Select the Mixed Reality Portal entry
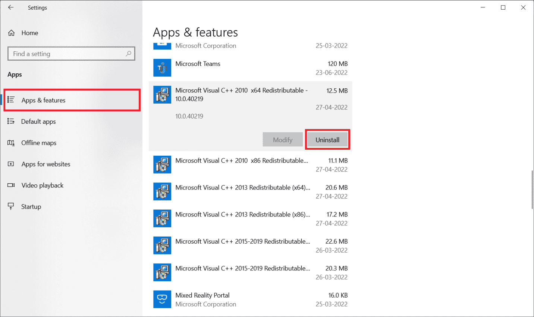 (x=251, y=299)
